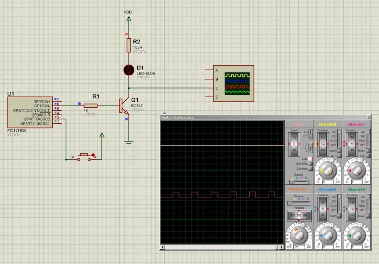Click the ground symbol below Q1

[129, 143]
